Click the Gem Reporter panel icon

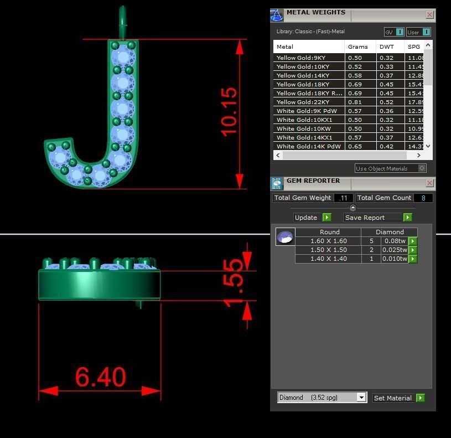pyautogui.click(x=277, y=184)
